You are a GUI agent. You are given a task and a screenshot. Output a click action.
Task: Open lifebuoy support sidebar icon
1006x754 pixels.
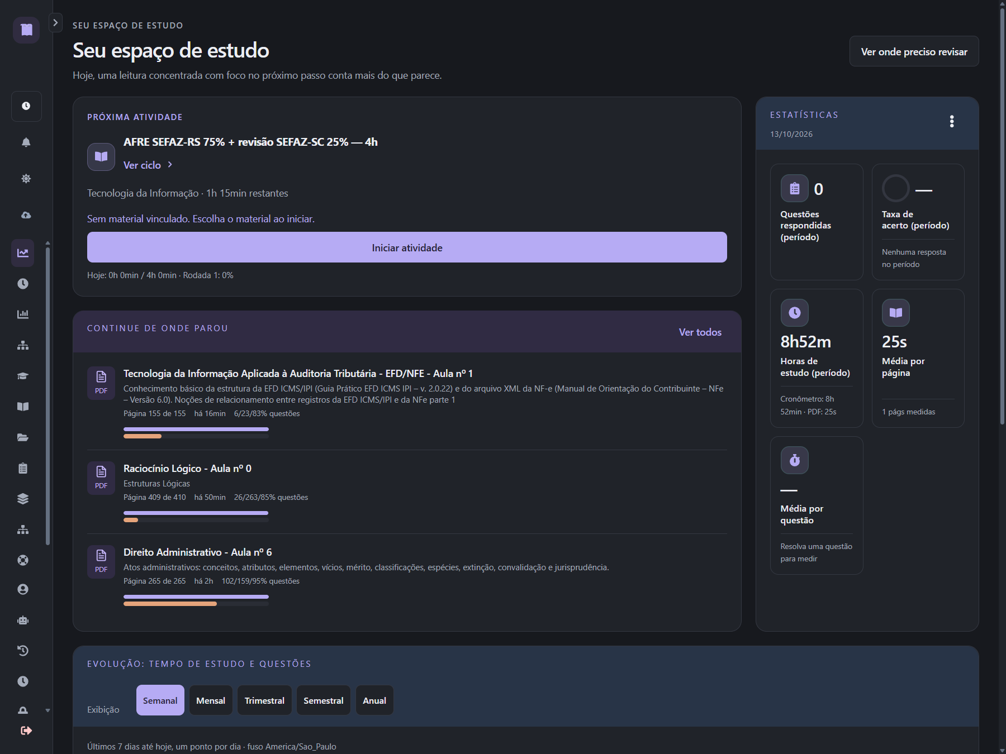(23, 560)
